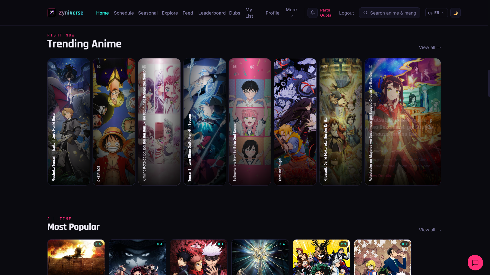Viewport: 490px width, 275px height.
Task: Click Logout link
Action: (x=346, y=13)
